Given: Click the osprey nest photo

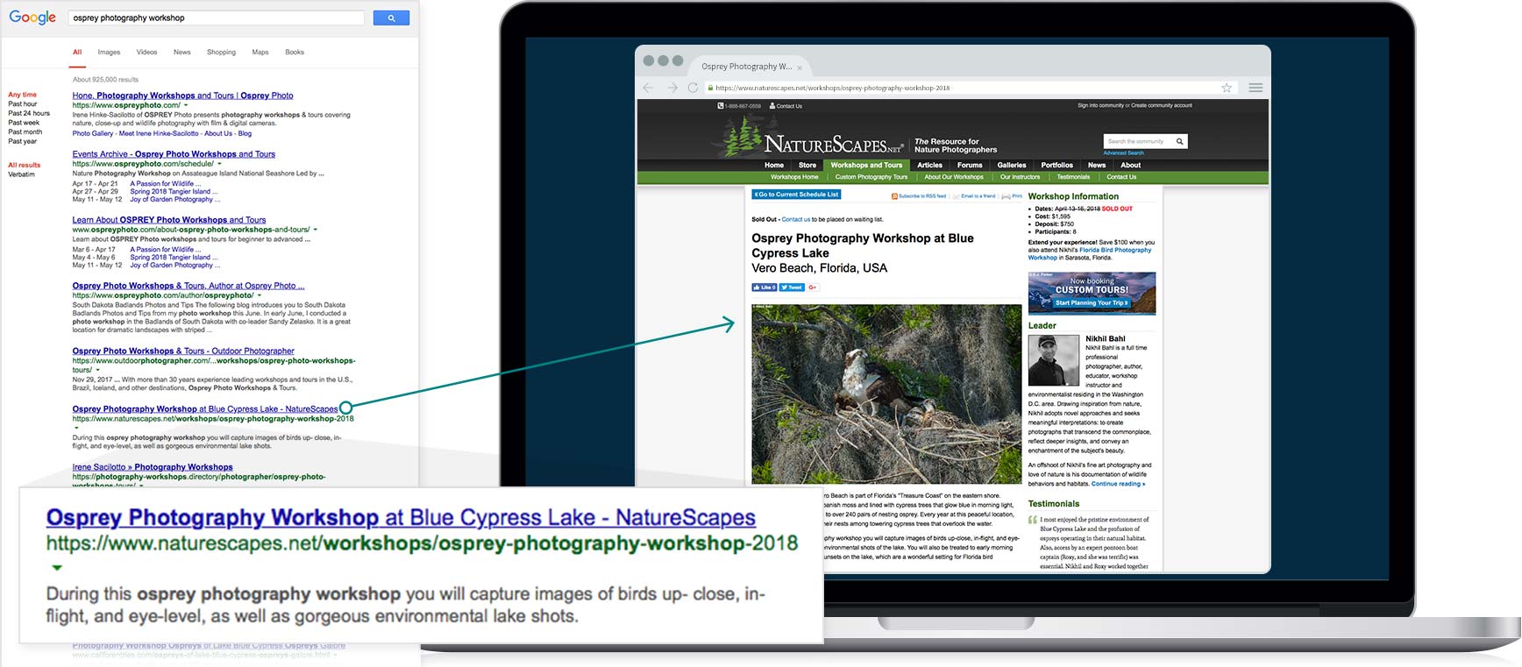Looking at the screenshot, I should click(886, 394).
